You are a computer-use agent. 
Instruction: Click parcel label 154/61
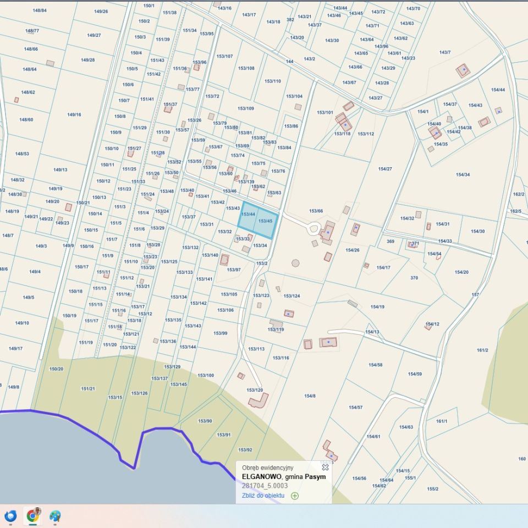tap(373, 436)
